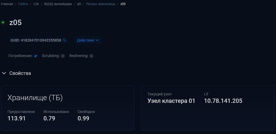Viewport: 276px width, 134px height.
Task: Open ВЦОД провайдера breadcrumb
Action: point(58,4)
